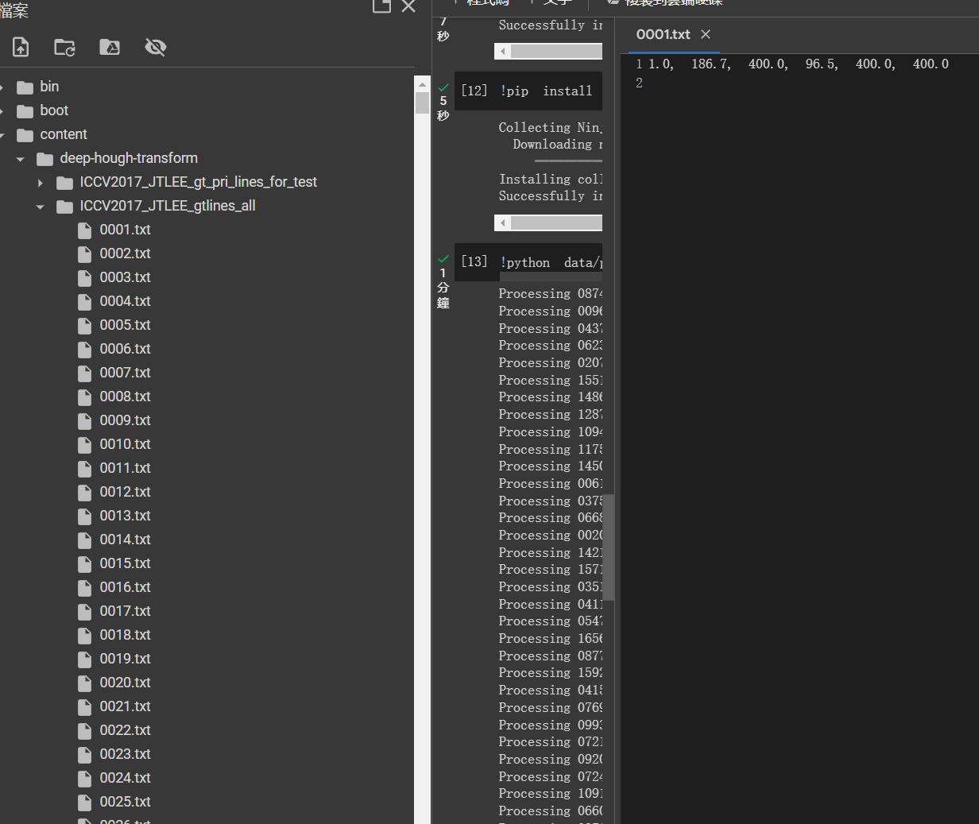The height and width of the screenshot is (824, 979).
Task: Expand ICCV2017_JTLEE_gt_pri_lines_for_test folder
Action: (x=40, y=182)
